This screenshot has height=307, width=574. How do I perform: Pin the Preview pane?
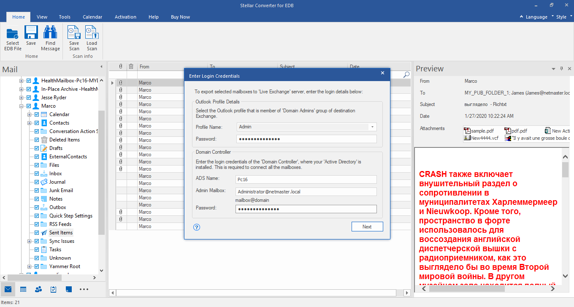tap(561, 68)
